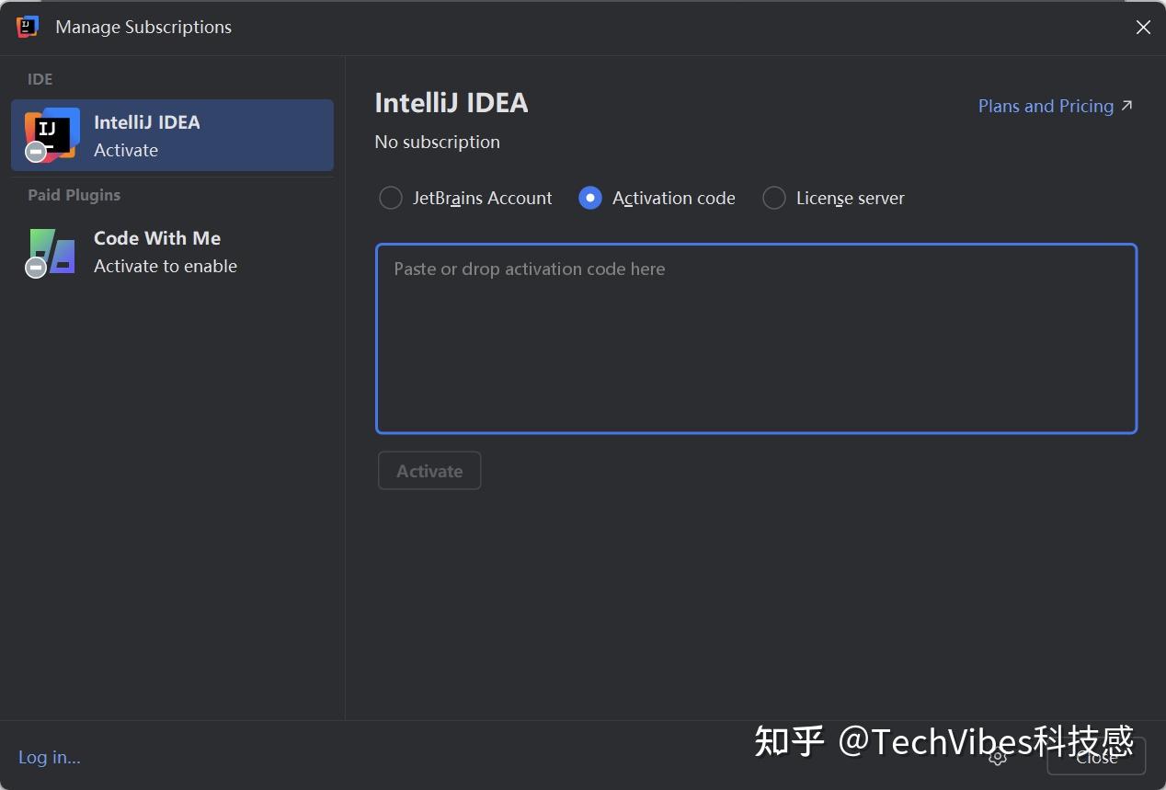Select the Code With Me list entry
Screen dimensions: 1166x790
click(x=172, y=251)
